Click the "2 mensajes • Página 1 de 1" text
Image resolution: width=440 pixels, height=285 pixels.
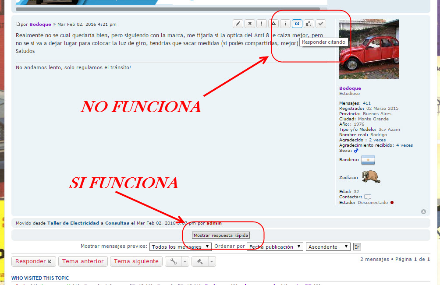(x=395, y=259)
